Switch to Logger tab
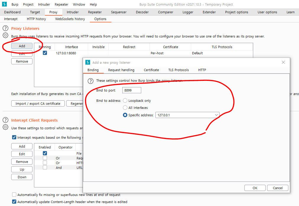The height and width of the screenshot is (206, 299). point(188,12)
